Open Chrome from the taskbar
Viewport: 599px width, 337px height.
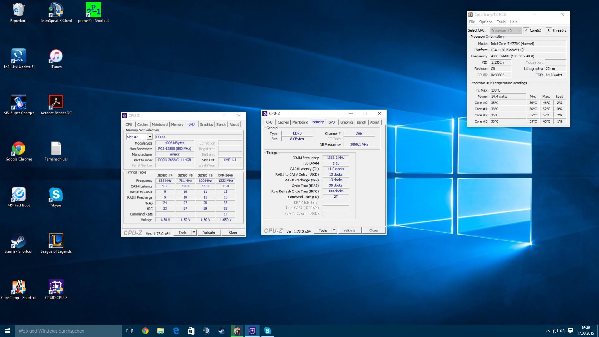(145, 331)
